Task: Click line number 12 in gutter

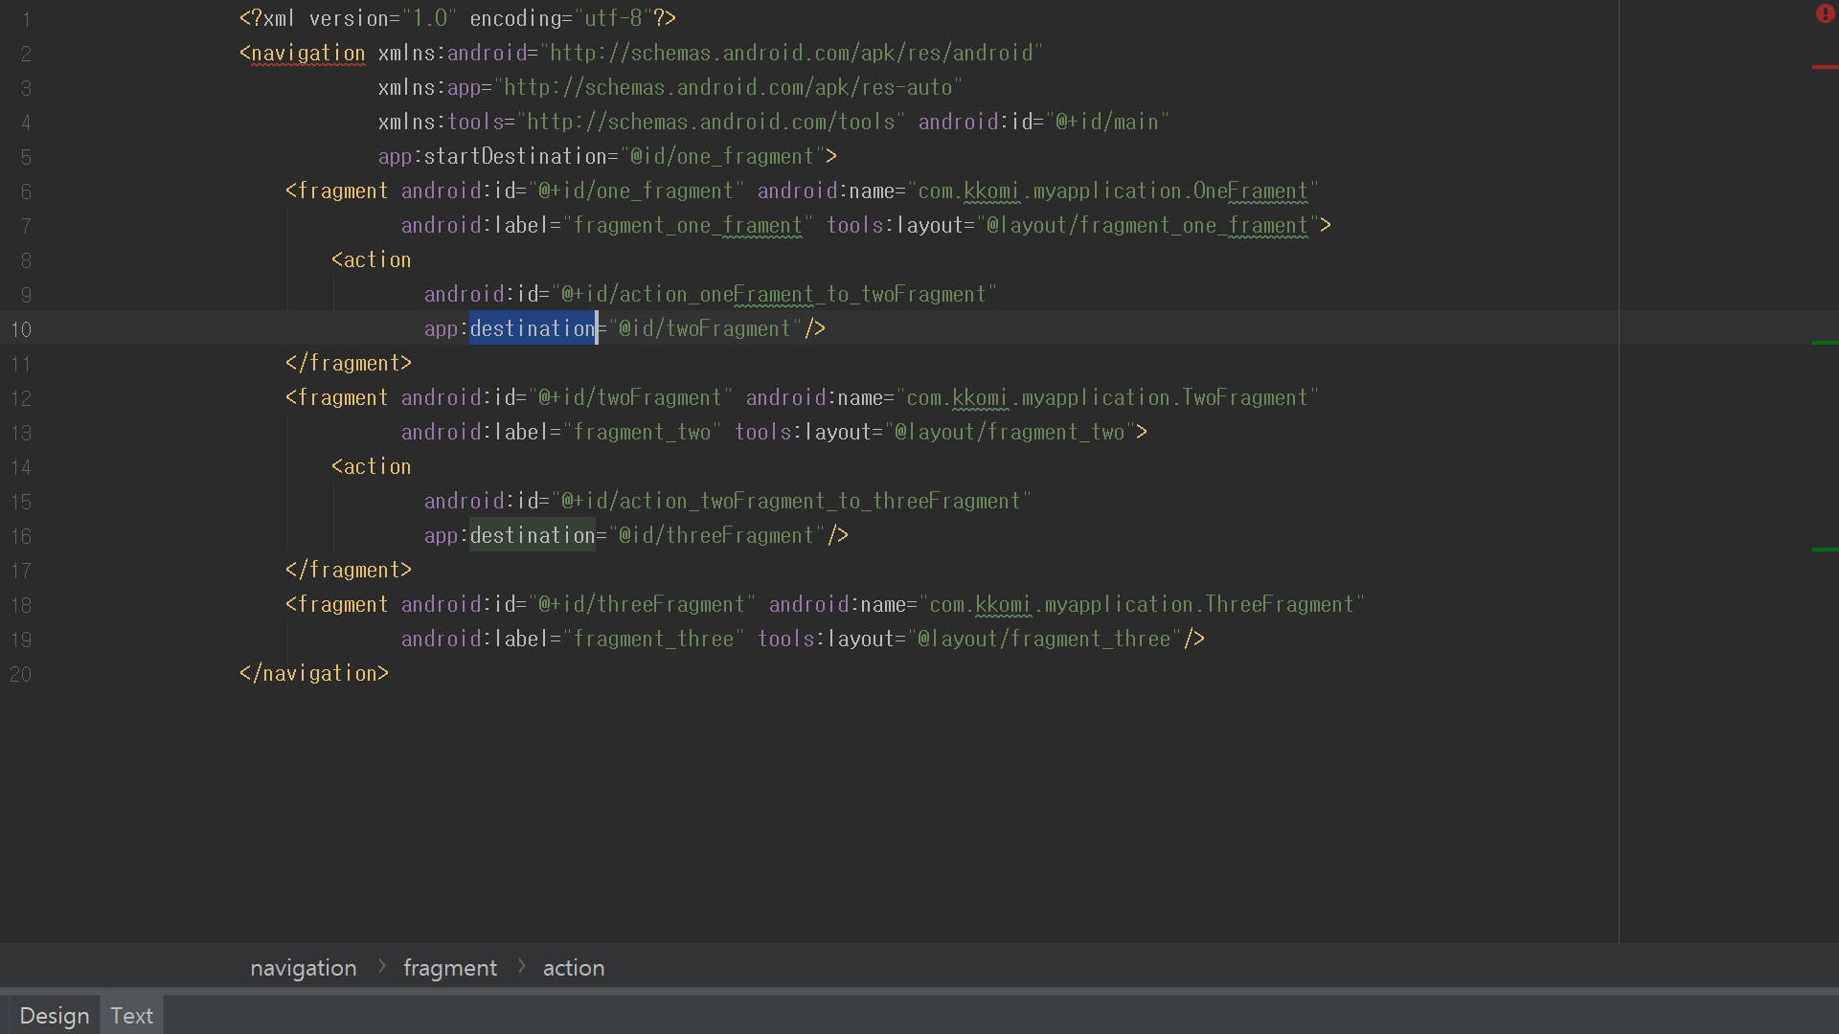Action: (21, 398)
